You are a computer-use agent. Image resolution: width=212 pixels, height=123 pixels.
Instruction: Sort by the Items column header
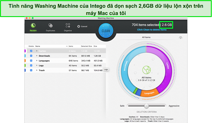pos(71,46)
